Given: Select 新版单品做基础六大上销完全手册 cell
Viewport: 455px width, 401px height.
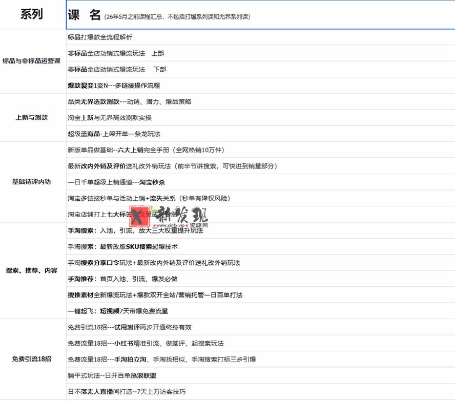Looking at the screenshot, I should pyautogui.click(x=261, y=150).
